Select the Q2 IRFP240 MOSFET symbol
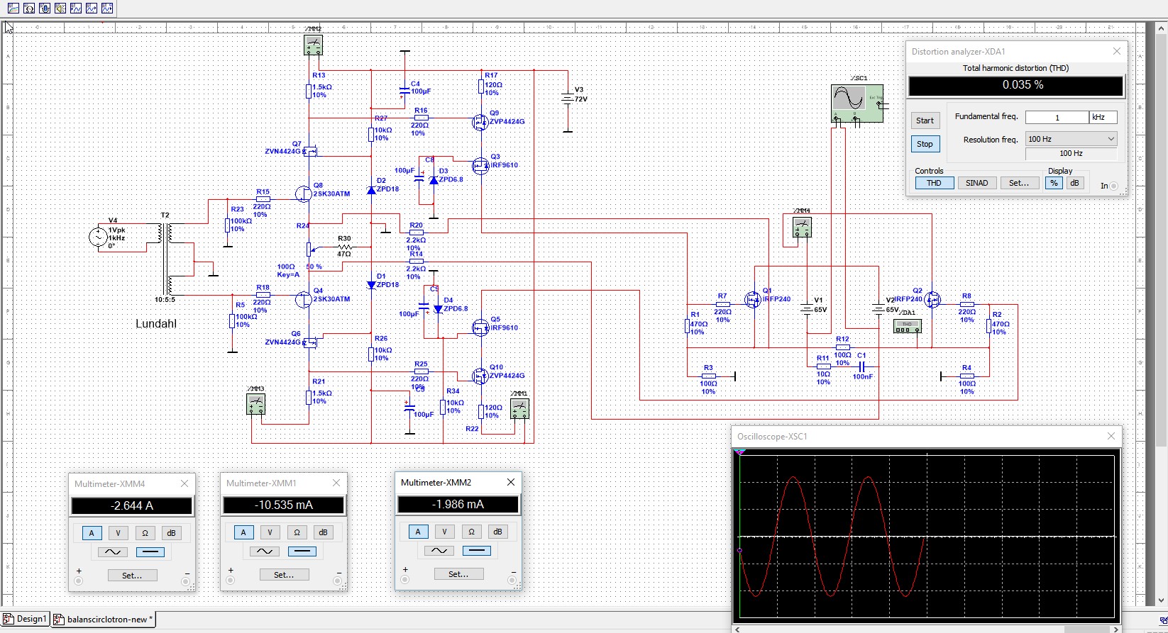 pos(932,300)
